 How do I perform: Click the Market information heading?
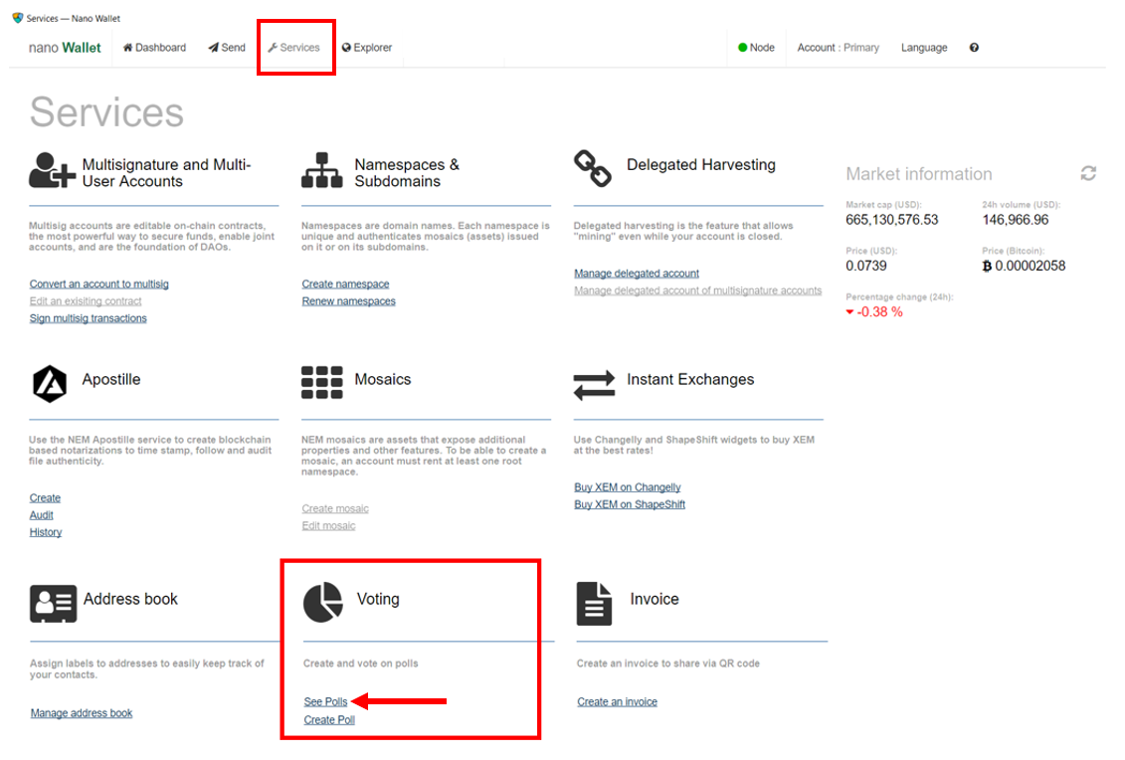pos(919,174)
